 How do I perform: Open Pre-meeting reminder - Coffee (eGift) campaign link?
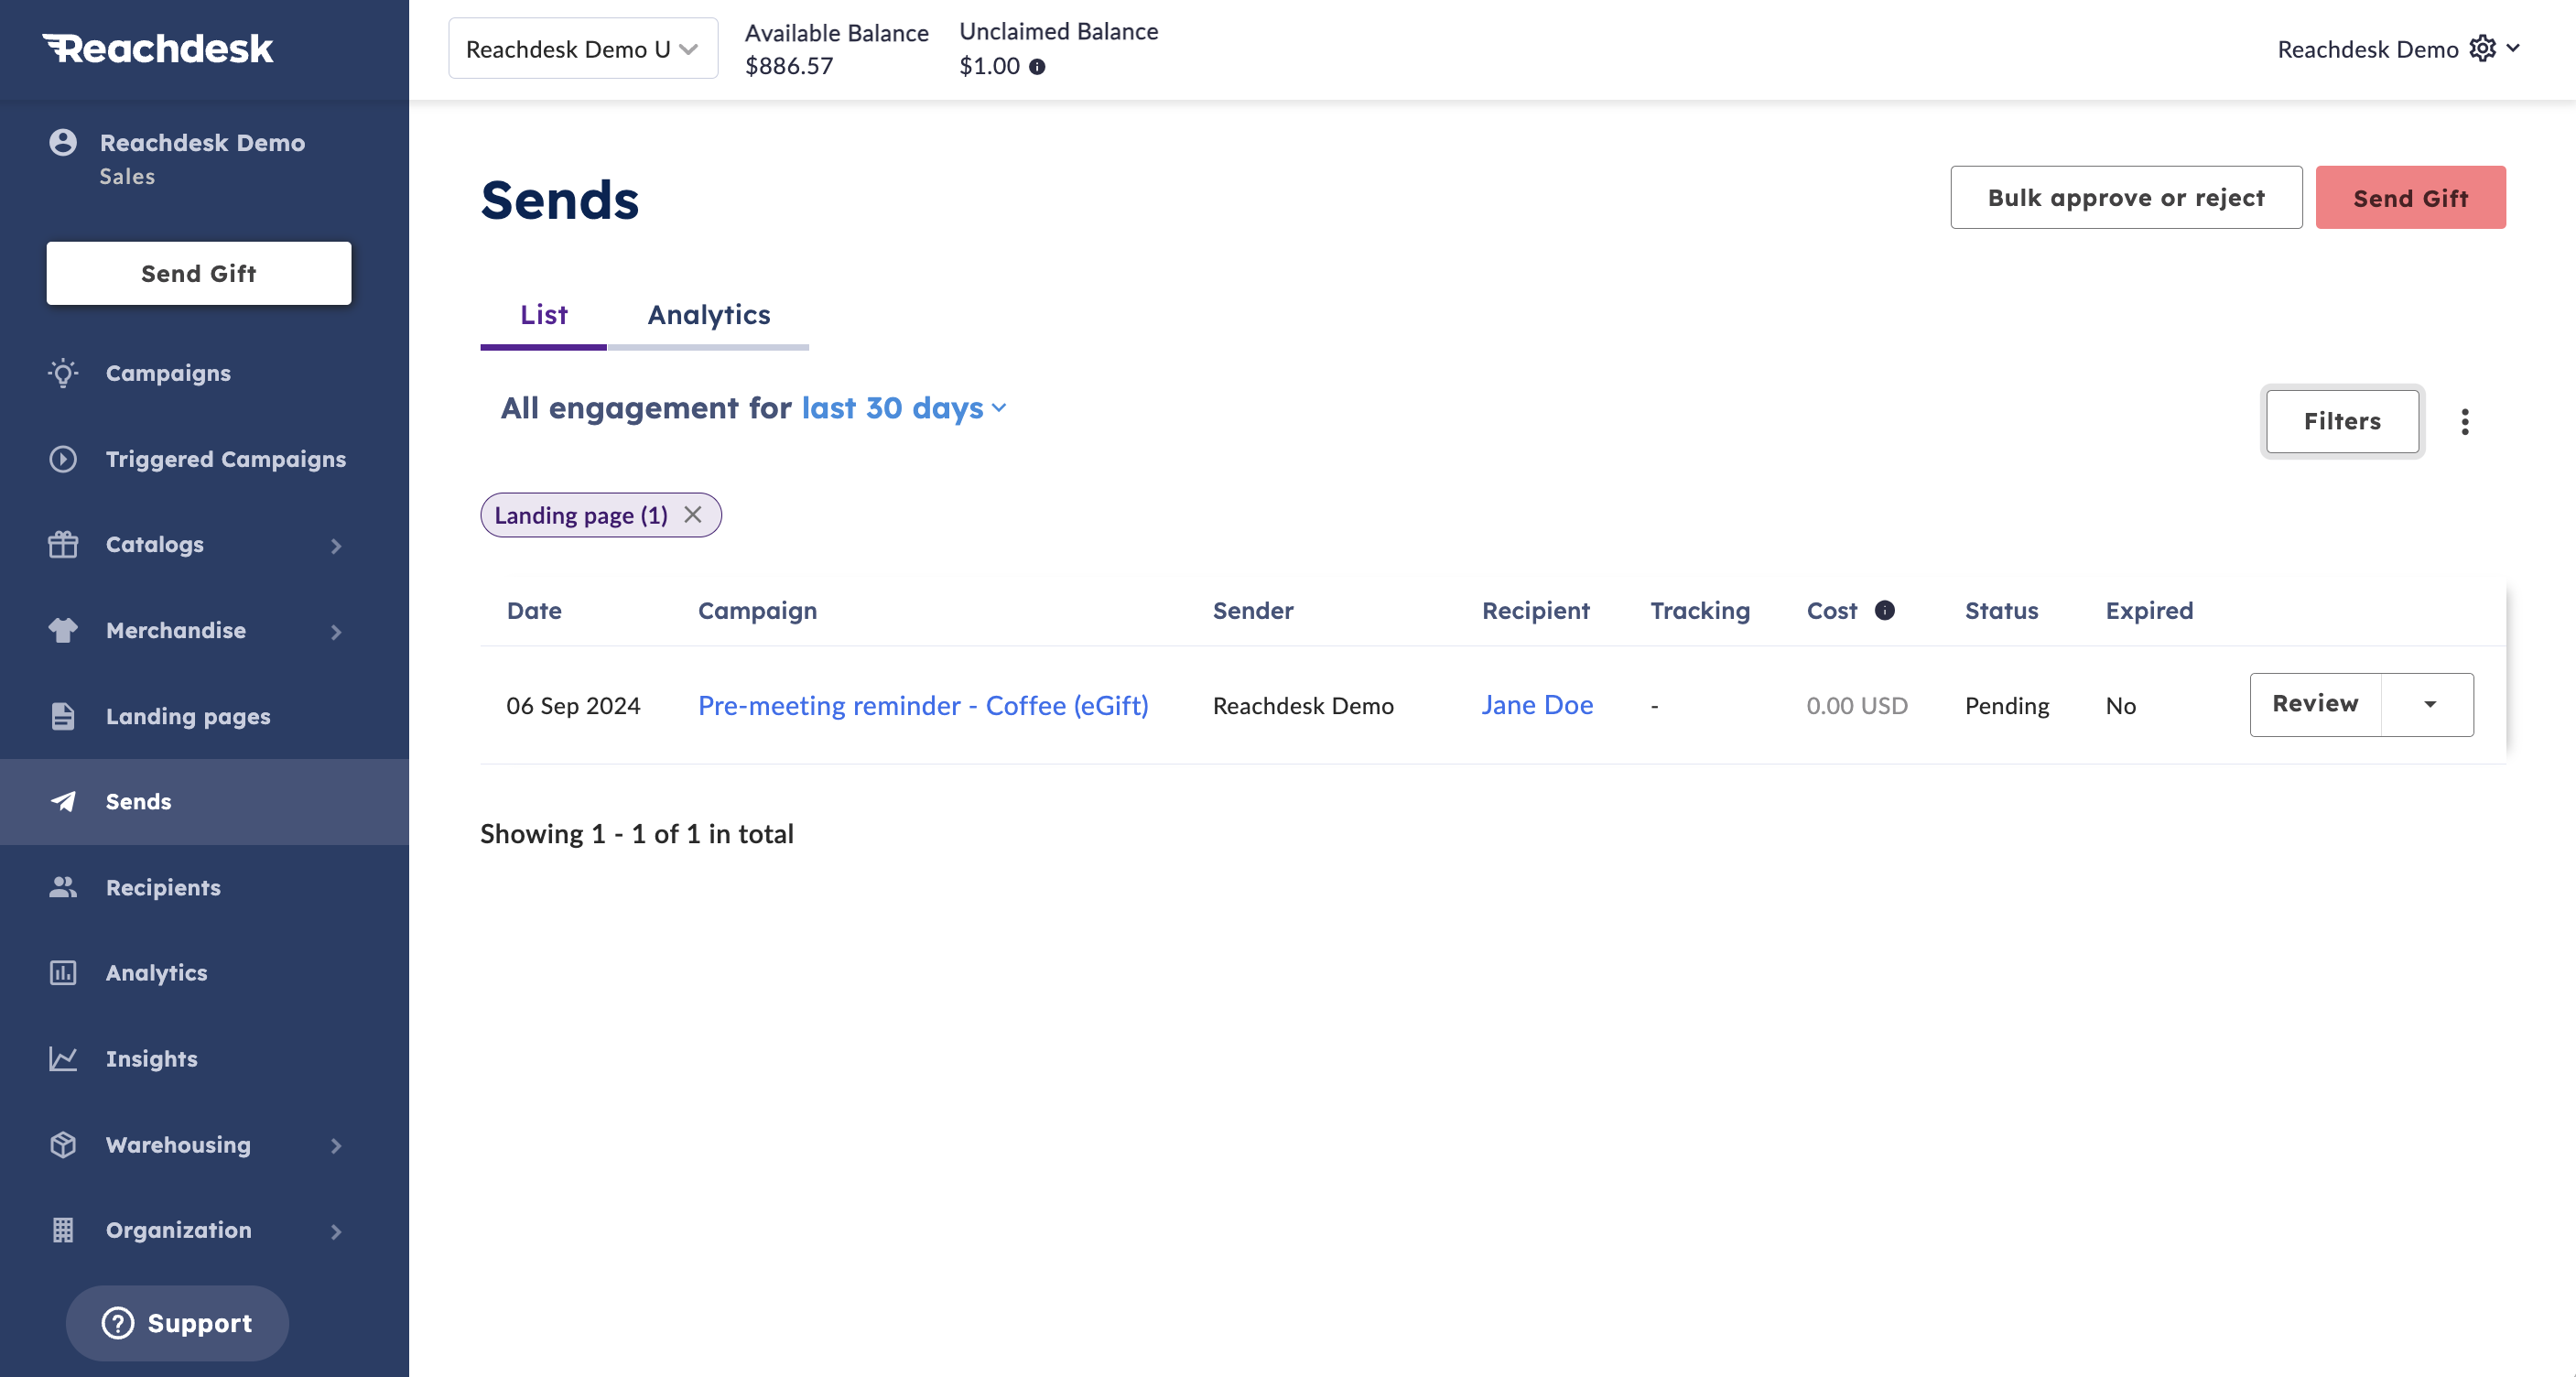pos(923,705)
